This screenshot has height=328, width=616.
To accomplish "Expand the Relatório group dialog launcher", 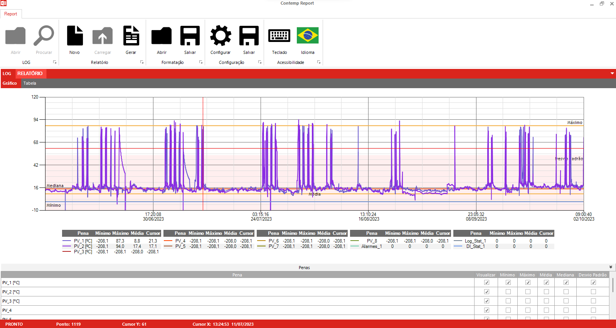I will (142, 62).
